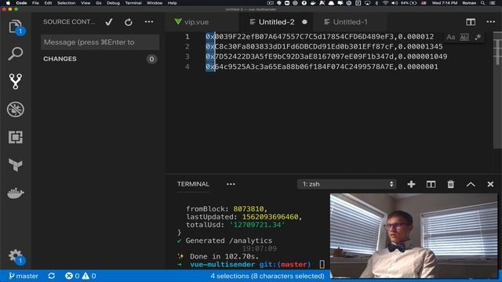
Task: Click the webcam video overlay
Action: point(413,236)
